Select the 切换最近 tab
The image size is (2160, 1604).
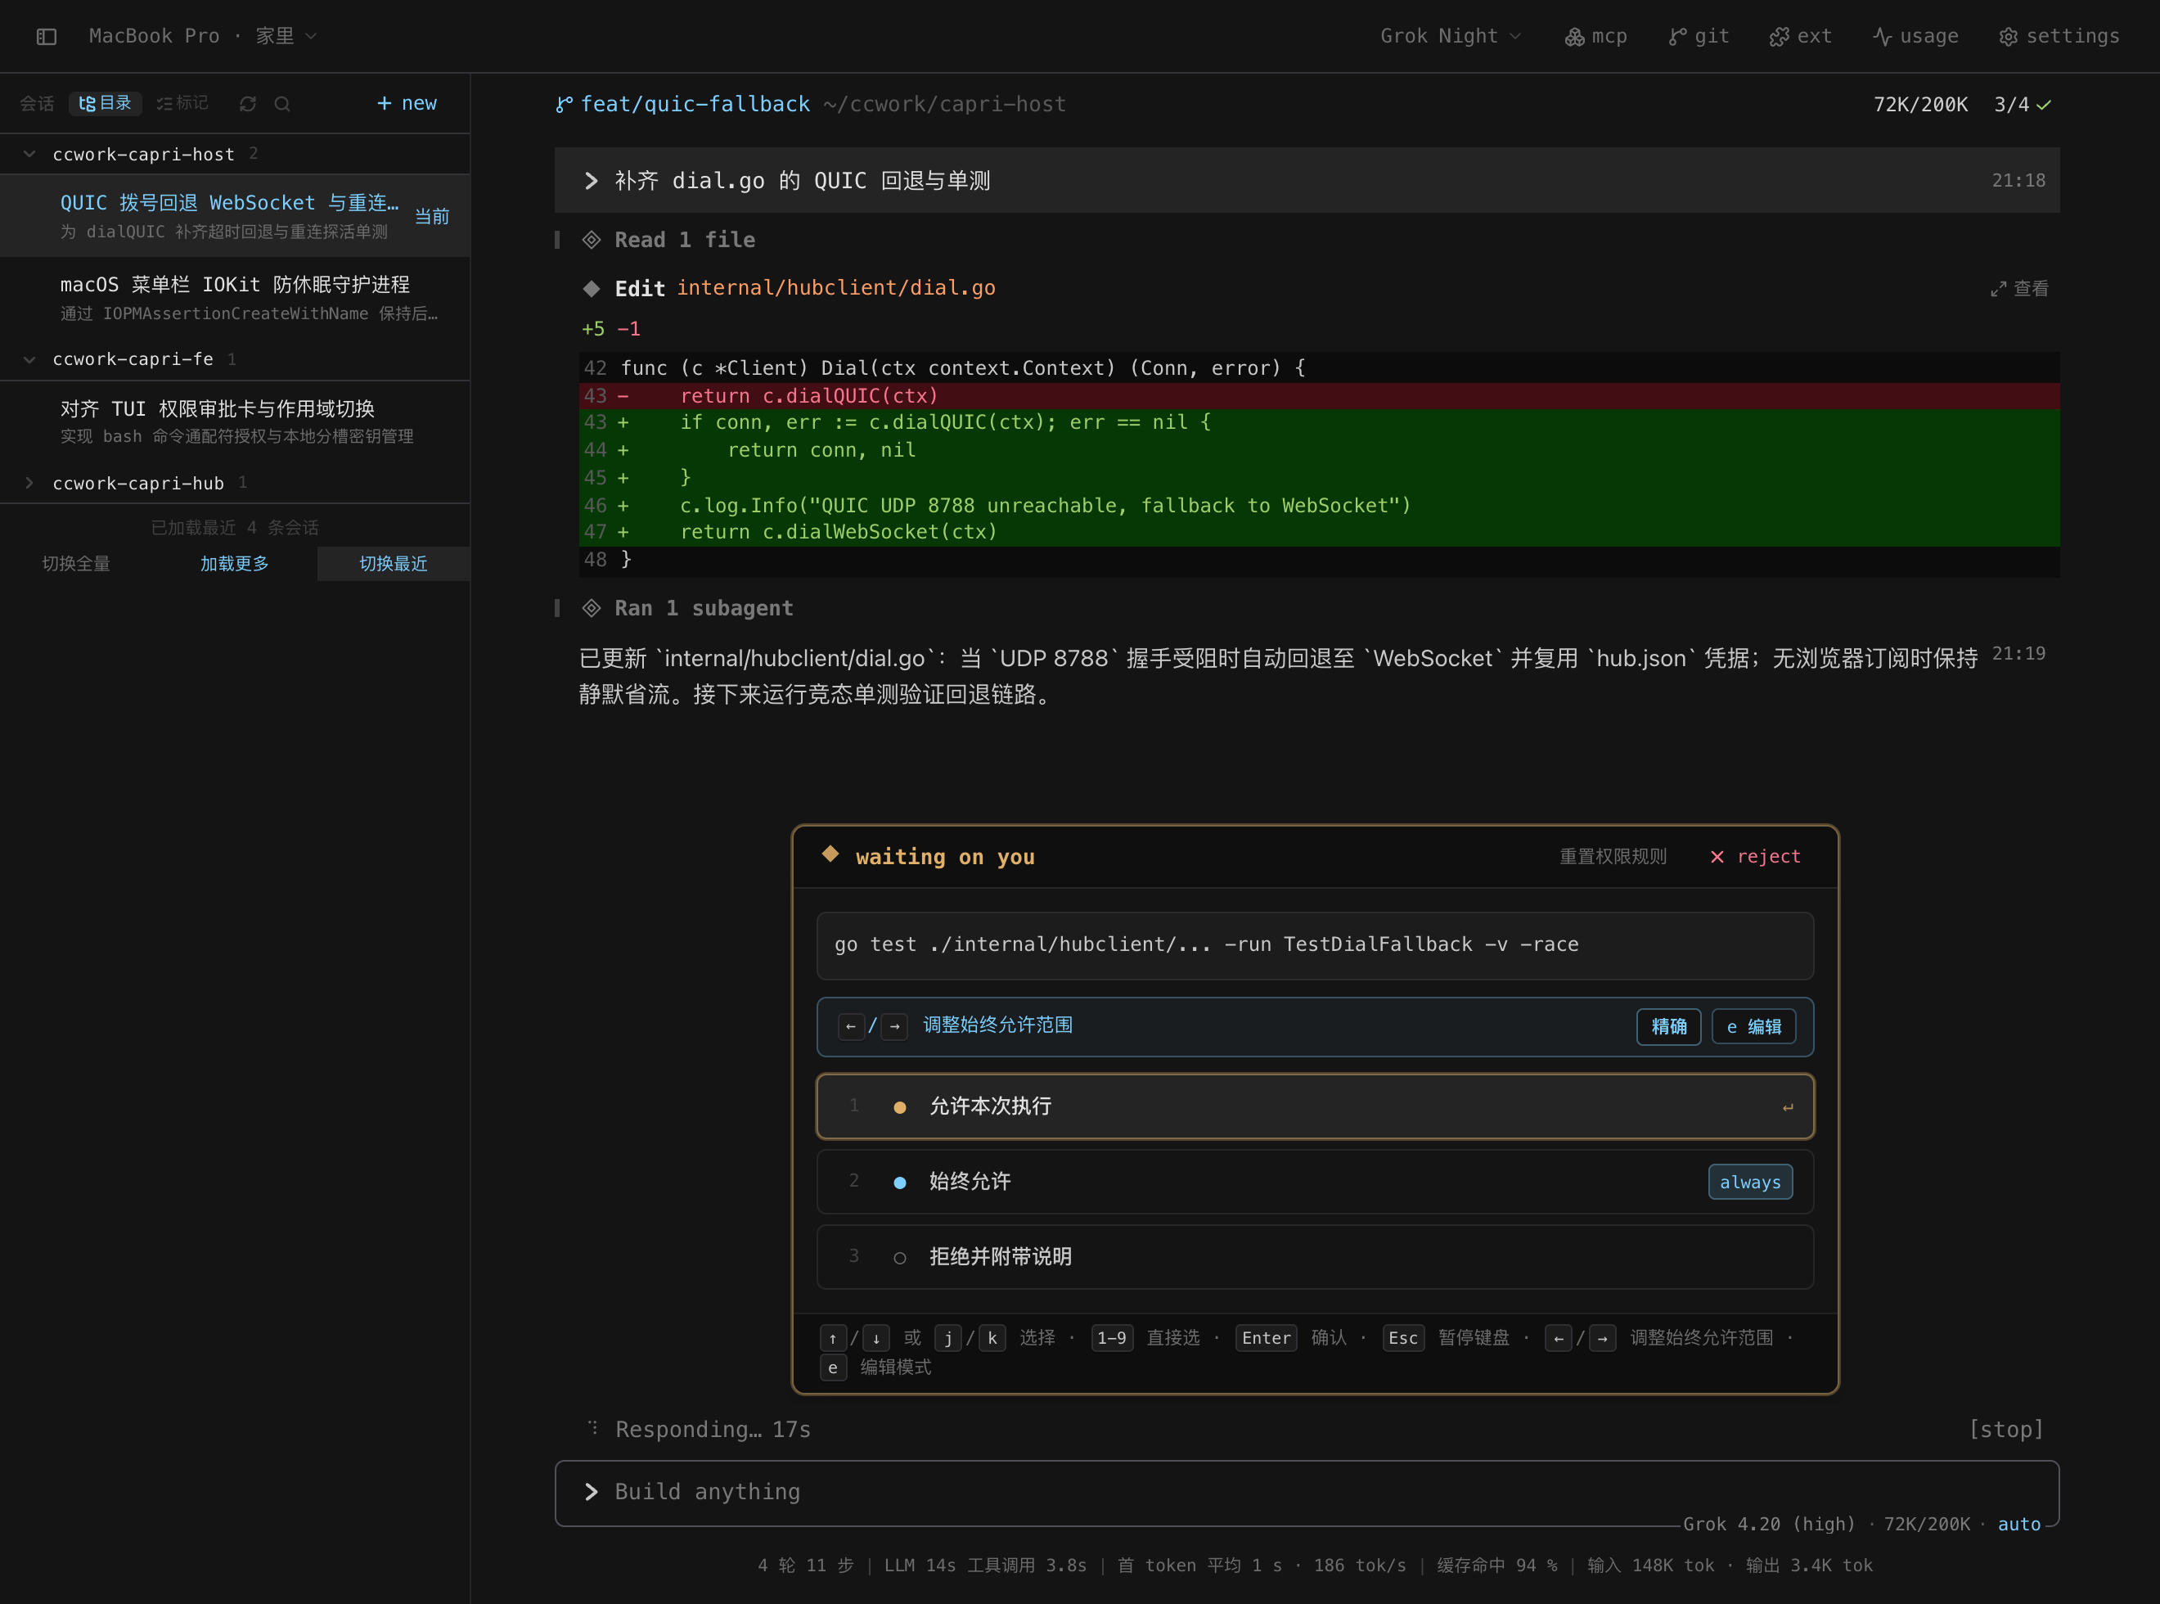394,564
